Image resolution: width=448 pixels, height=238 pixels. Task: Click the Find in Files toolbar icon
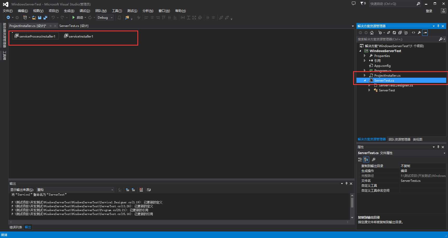click(127, 18)
